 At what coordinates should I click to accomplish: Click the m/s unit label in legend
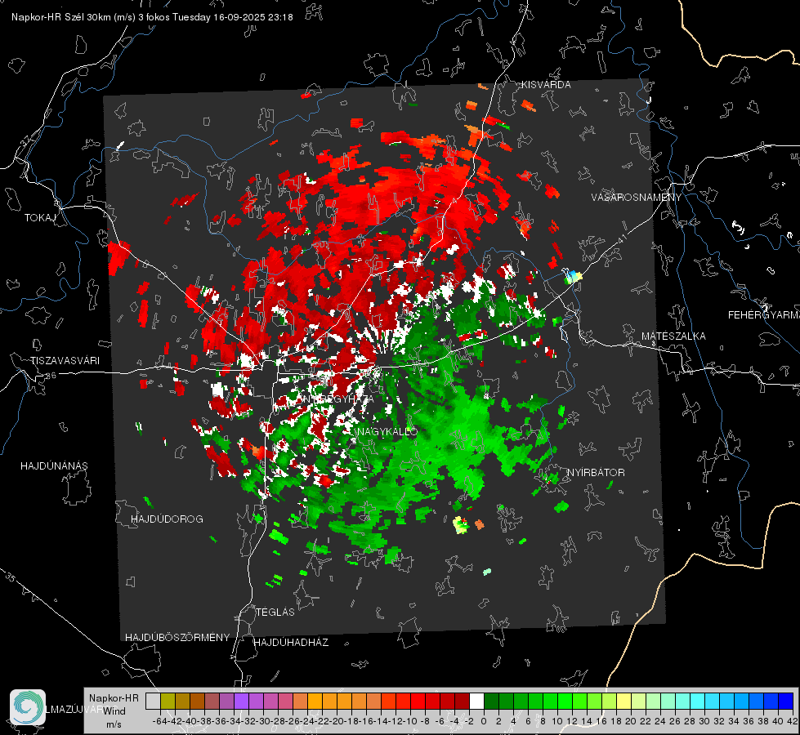tap(114, 724)
